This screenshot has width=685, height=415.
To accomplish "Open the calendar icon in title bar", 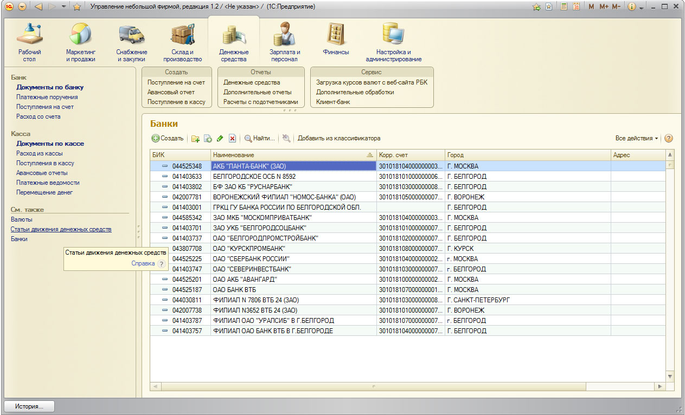I will click(576, 7).
